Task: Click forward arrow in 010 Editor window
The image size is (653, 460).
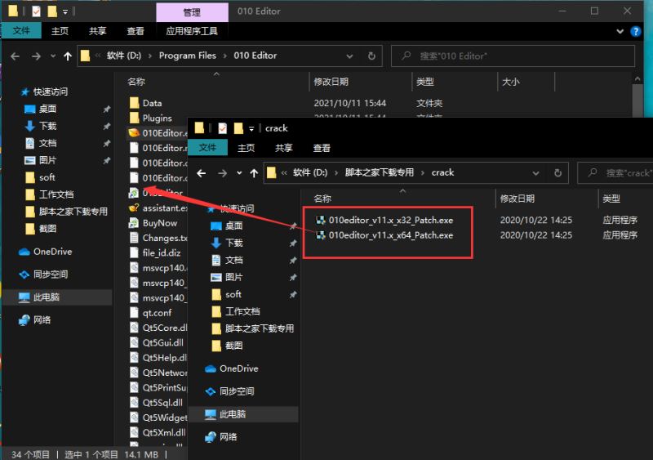Action: pos(36,56)
